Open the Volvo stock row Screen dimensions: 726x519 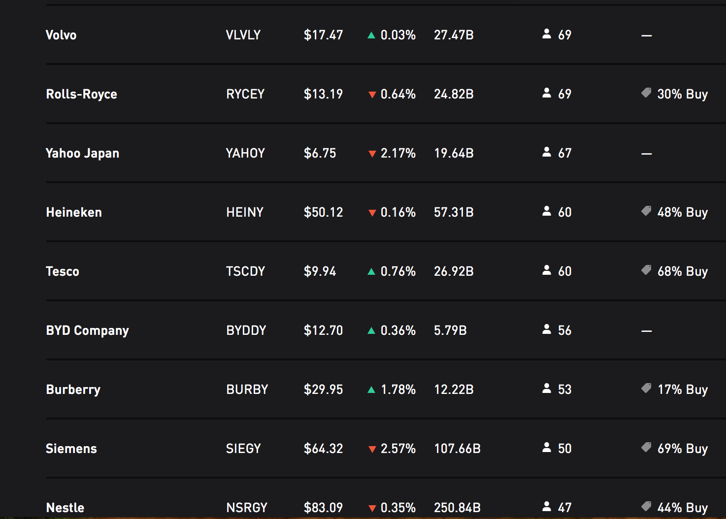[x=386, y=35]
